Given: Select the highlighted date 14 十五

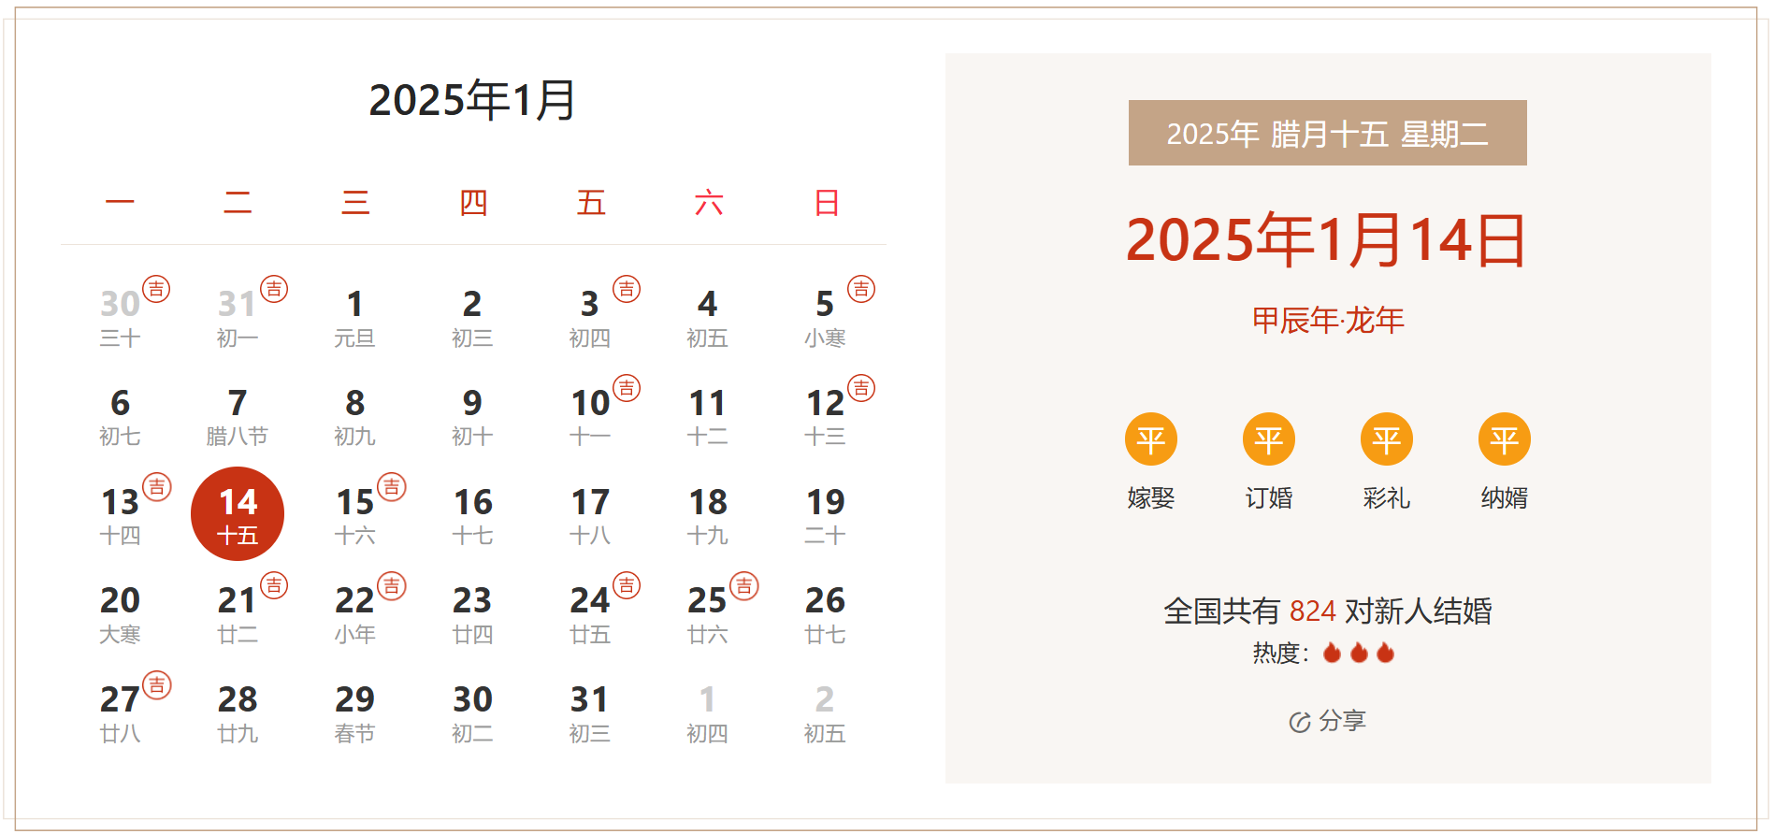Looking at the screenshot, I should pyautogui.click(x=238, y=514).
